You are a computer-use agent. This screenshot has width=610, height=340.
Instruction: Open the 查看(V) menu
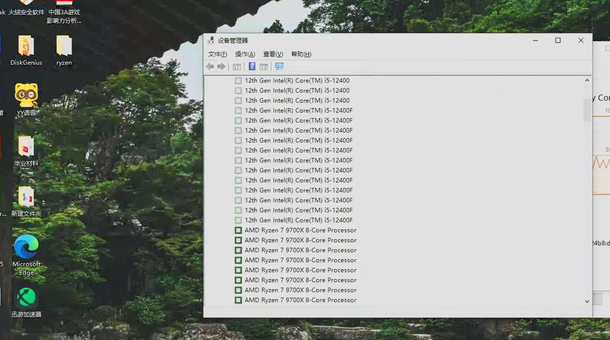click(x=273, y=54)
